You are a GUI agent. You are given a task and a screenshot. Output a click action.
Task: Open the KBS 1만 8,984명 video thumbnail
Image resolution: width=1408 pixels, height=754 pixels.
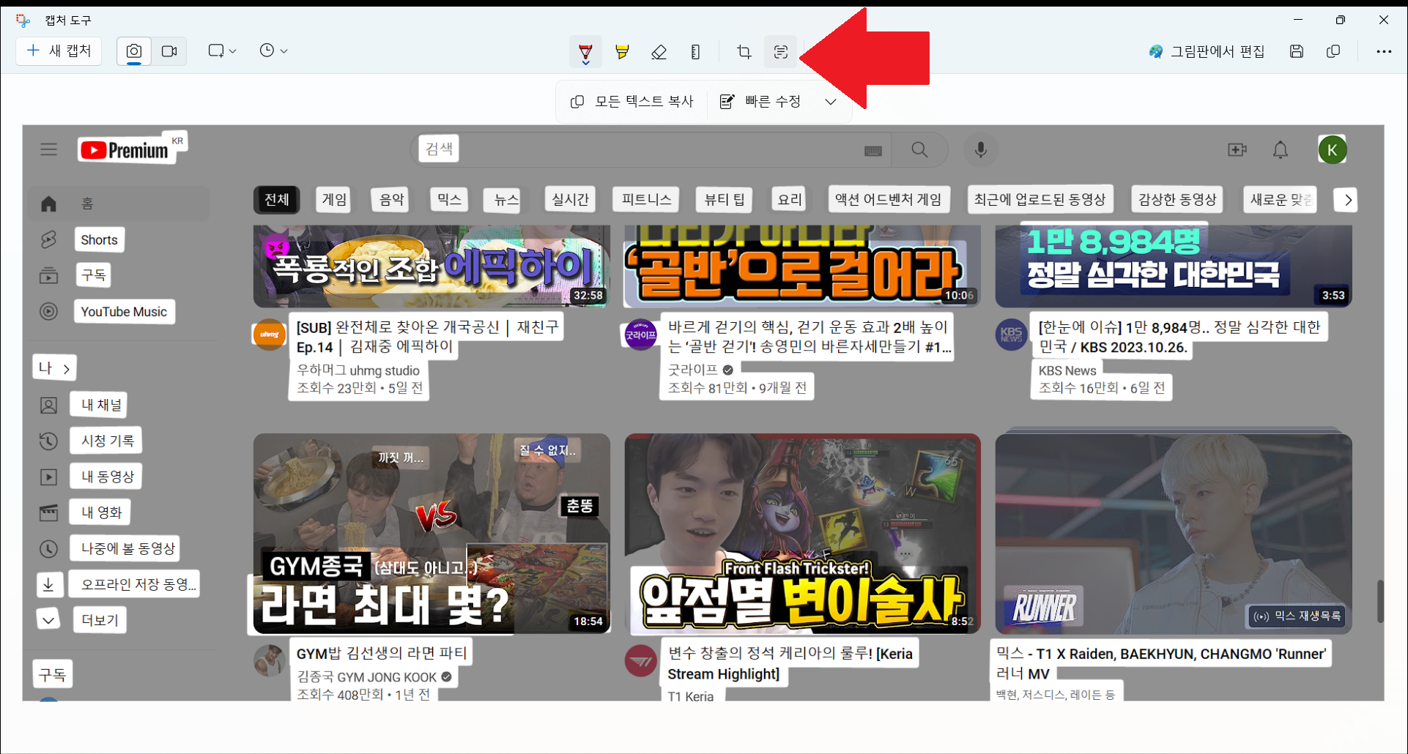(1174, 266)
